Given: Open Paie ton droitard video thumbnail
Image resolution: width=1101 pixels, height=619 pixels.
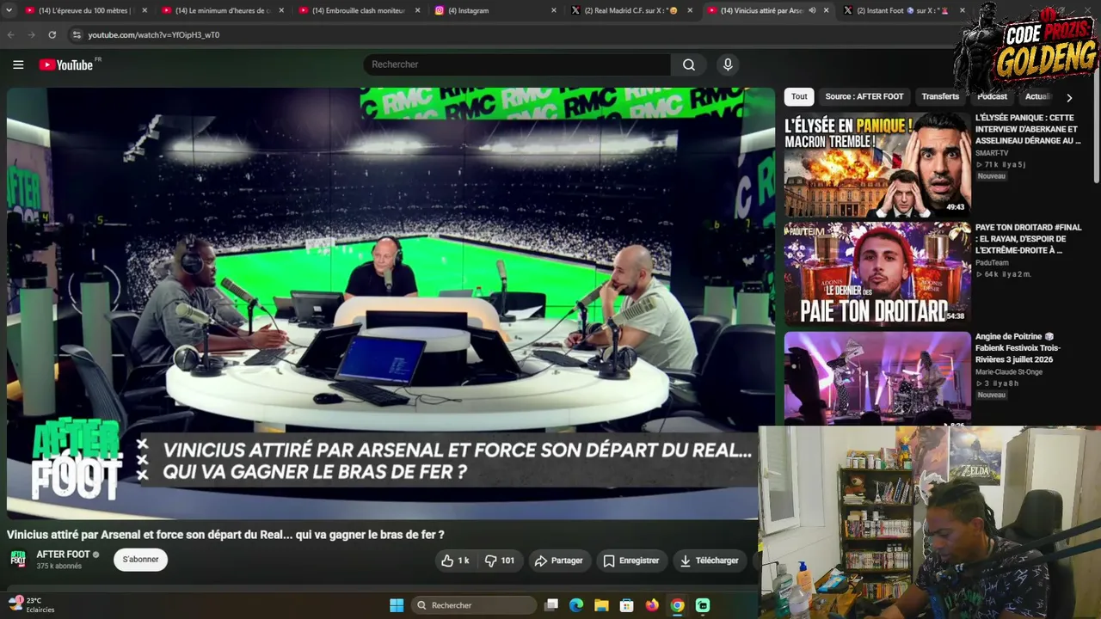Looking at the screenshot, I should (877, 273).
